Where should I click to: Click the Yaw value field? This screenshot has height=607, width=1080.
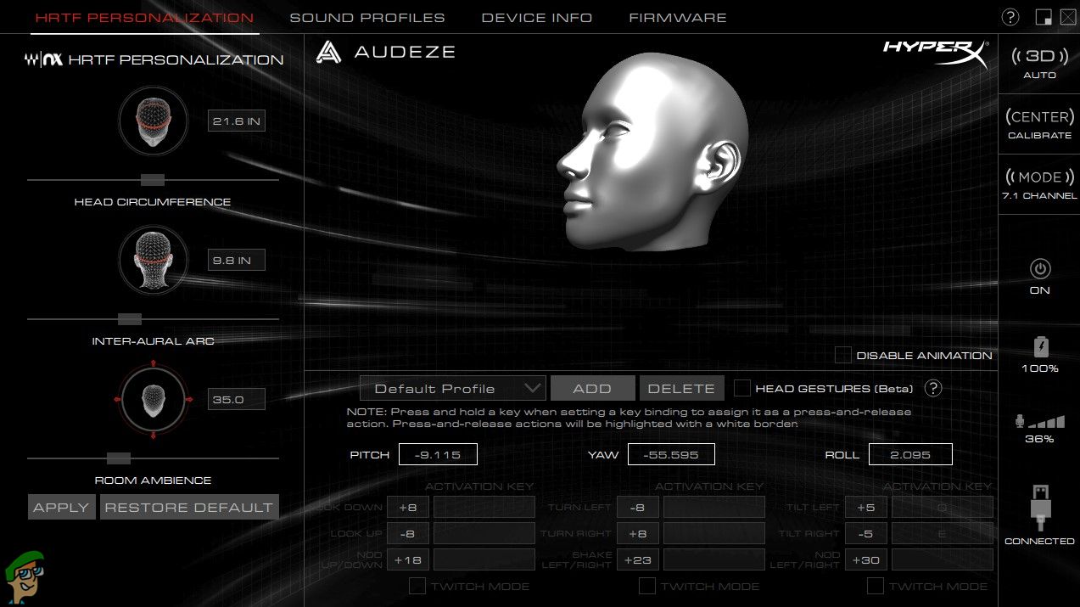[x=671, y=454]
